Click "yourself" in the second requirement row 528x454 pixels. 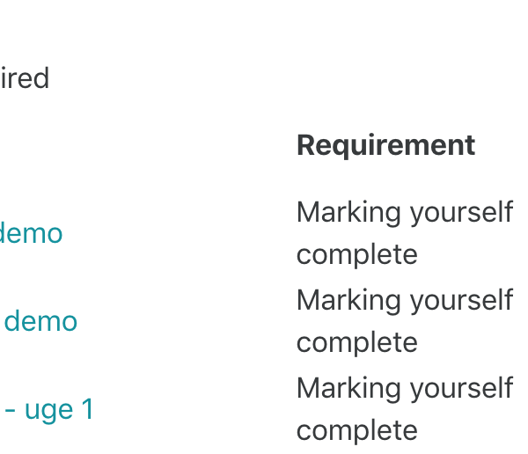461,300
